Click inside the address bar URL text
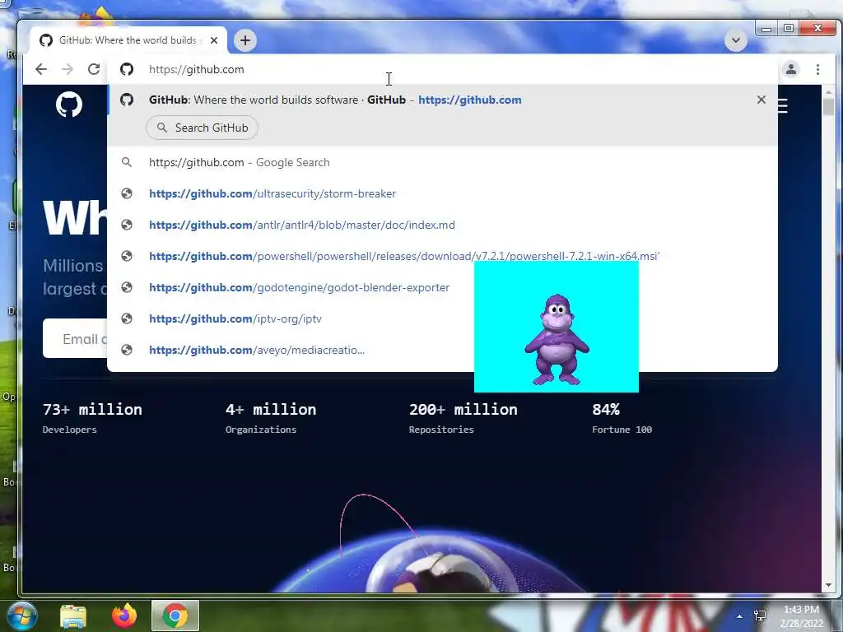Screen dimensions: 843x632 pos(196,69)
